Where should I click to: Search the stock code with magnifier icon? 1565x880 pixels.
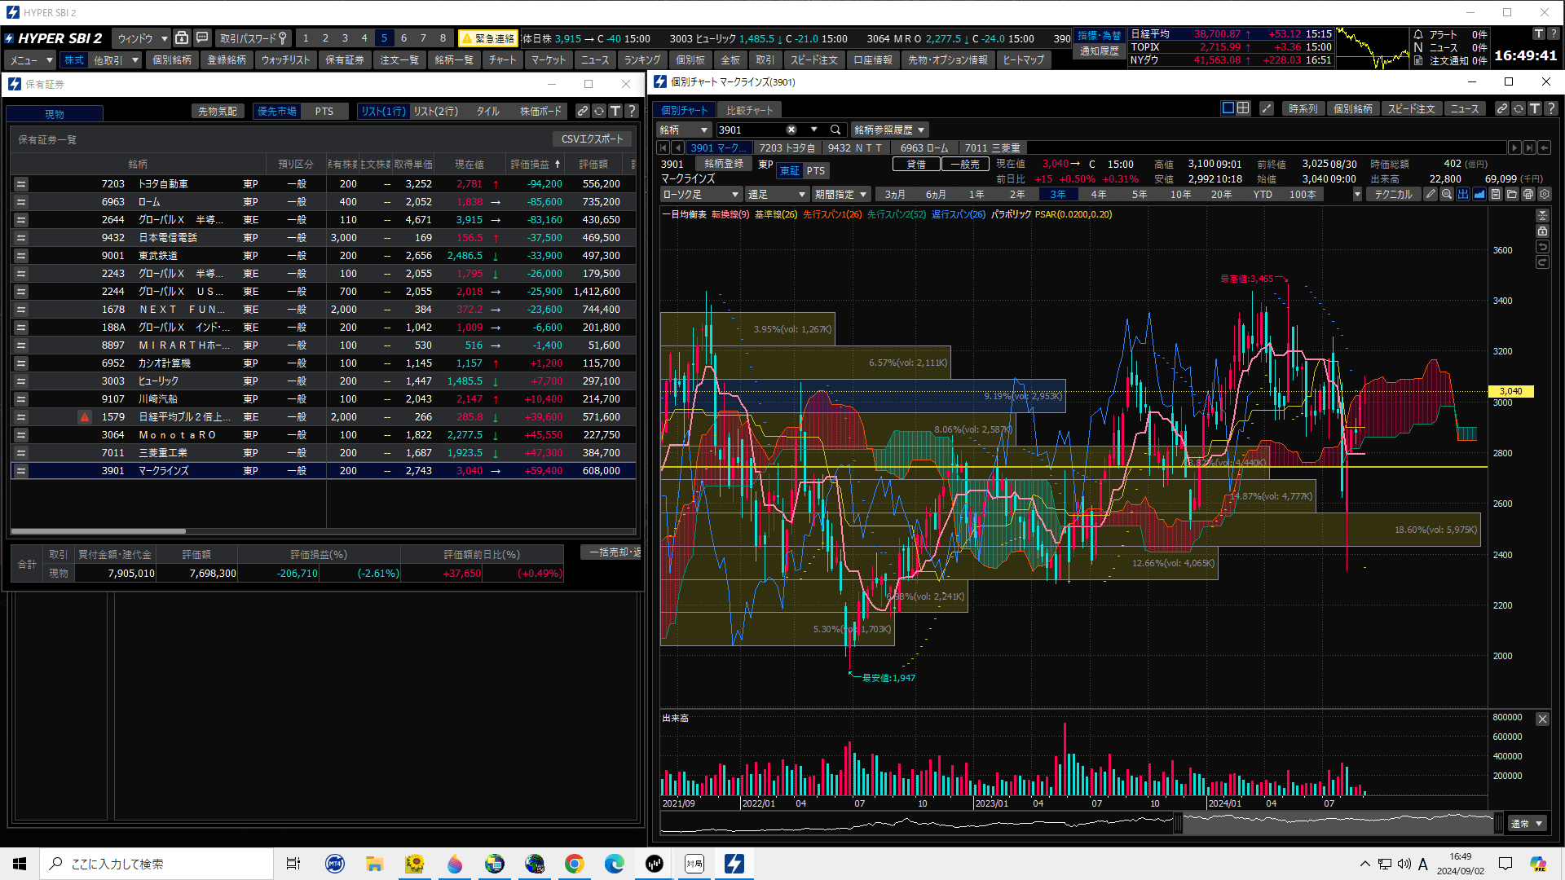[835, 130]
